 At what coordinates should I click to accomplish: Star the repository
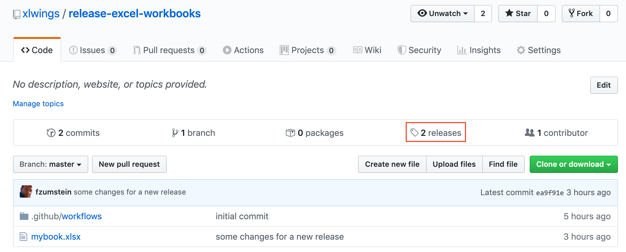point(518,14)
